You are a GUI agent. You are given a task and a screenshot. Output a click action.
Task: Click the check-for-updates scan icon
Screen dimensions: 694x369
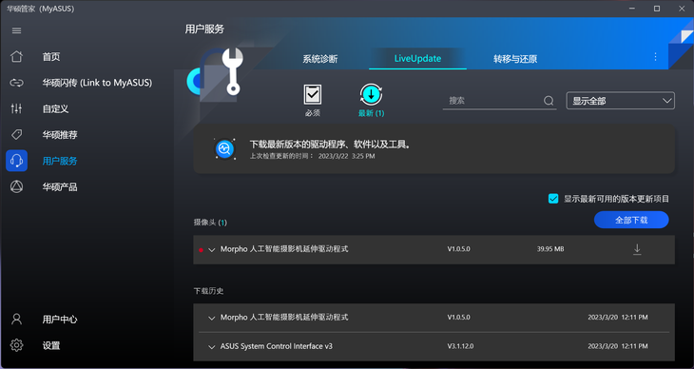tap(224, 149)
